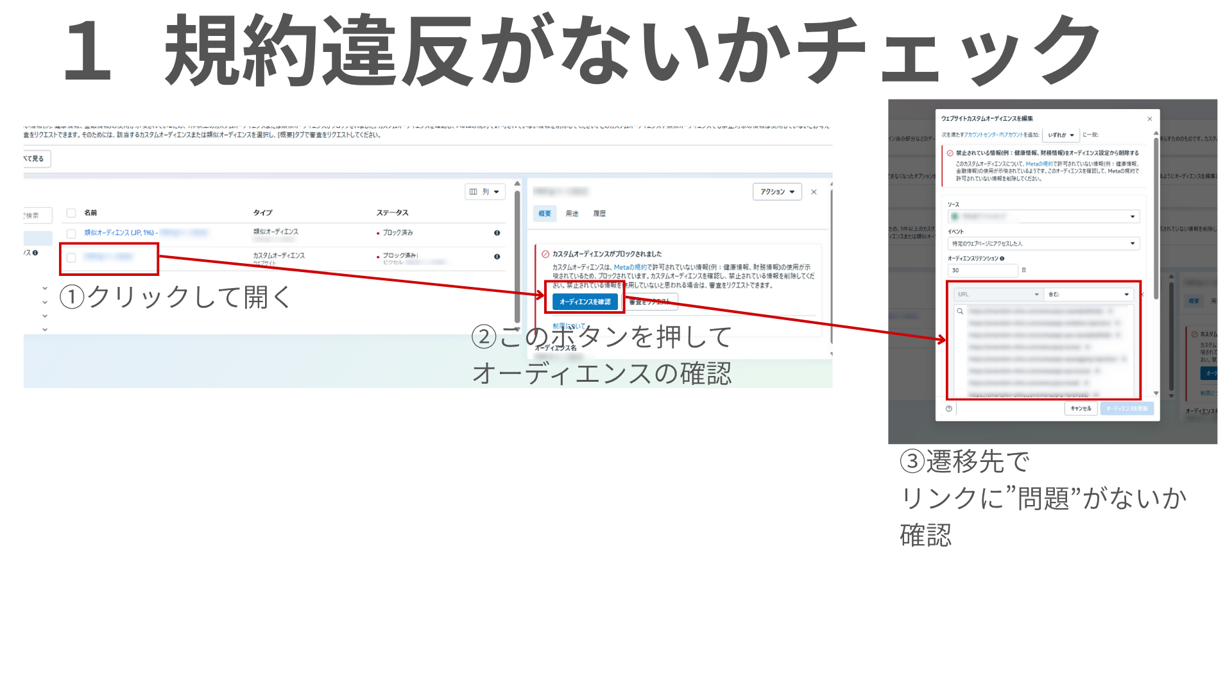This screenshot has width=1232, height=693.
Task: Click info icon beside カスタムオーディエンス blocked status
Action: [496, 256]
